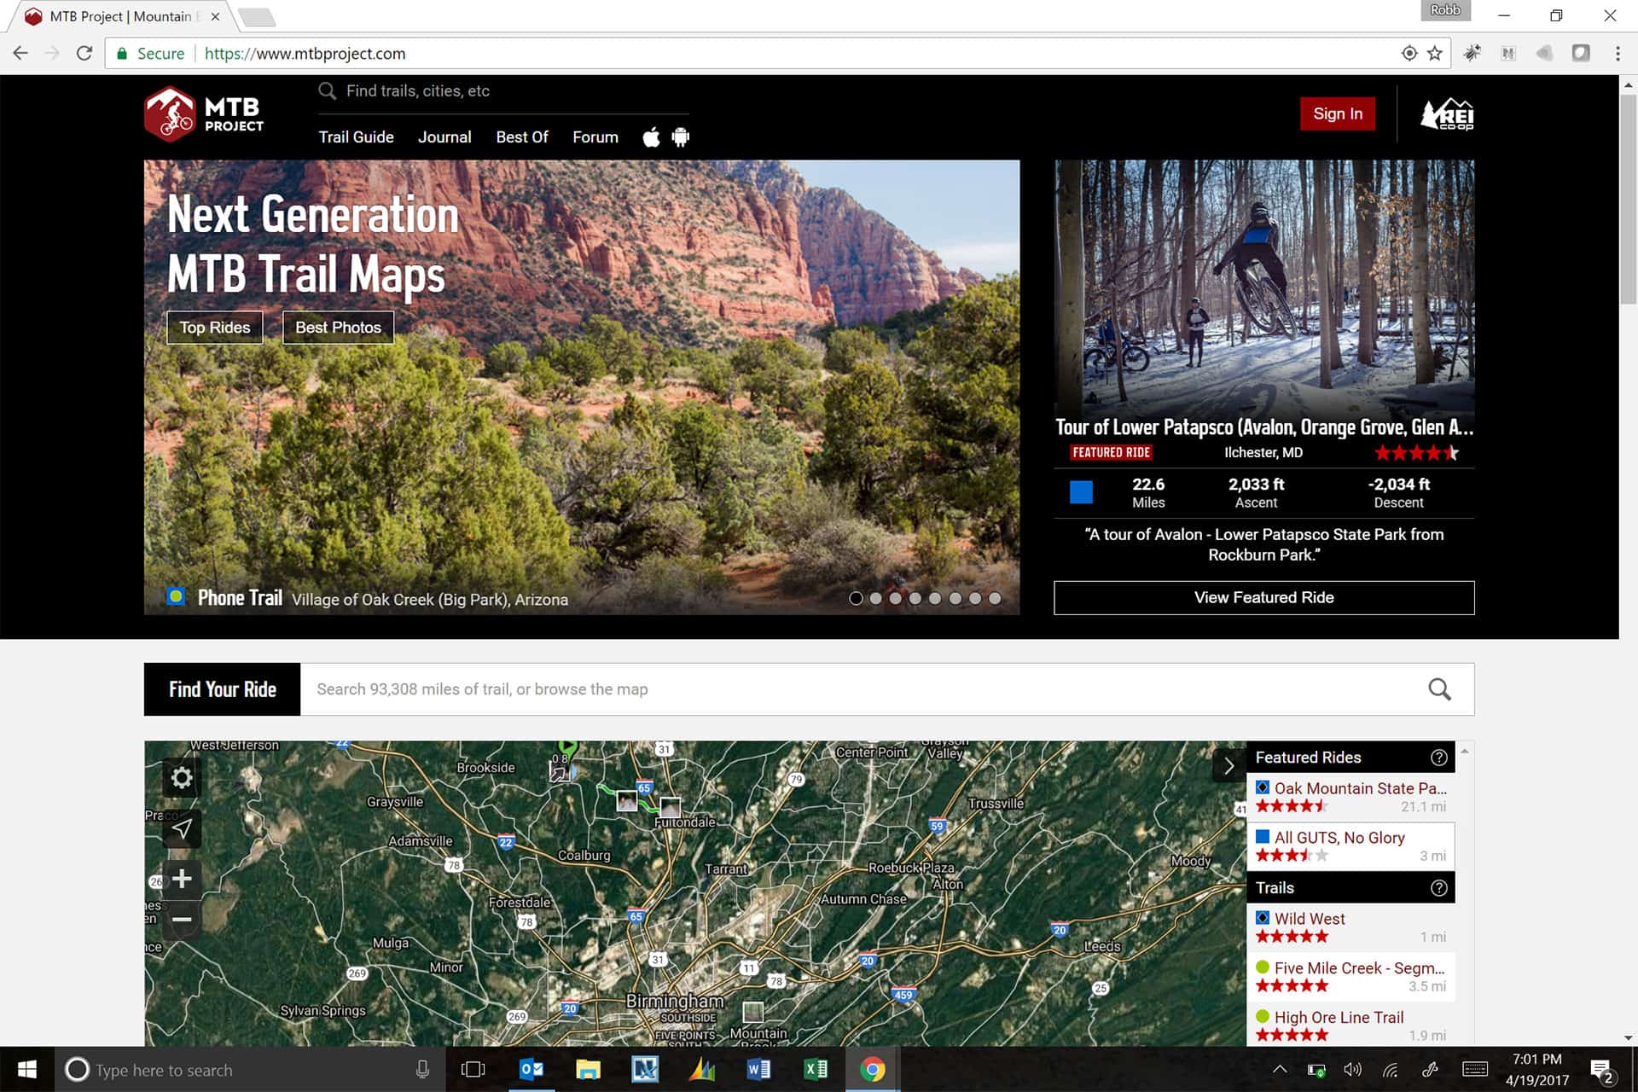Collapse the map sidebar with chevron arrow
1638x1092 pixels.
click(x=1228, y=766)
